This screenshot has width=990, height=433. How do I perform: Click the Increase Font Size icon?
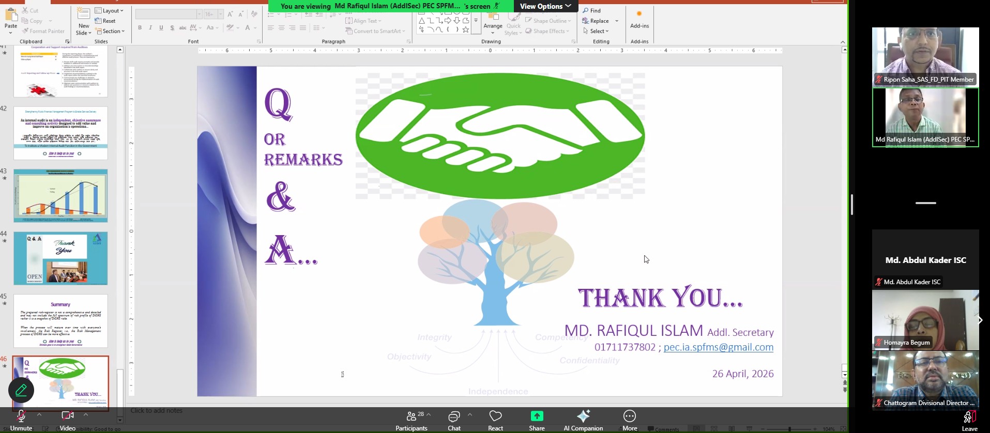point(231,14)
